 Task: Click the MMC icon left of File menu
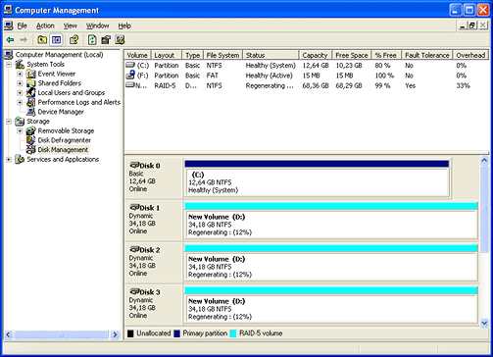point(9,25)
